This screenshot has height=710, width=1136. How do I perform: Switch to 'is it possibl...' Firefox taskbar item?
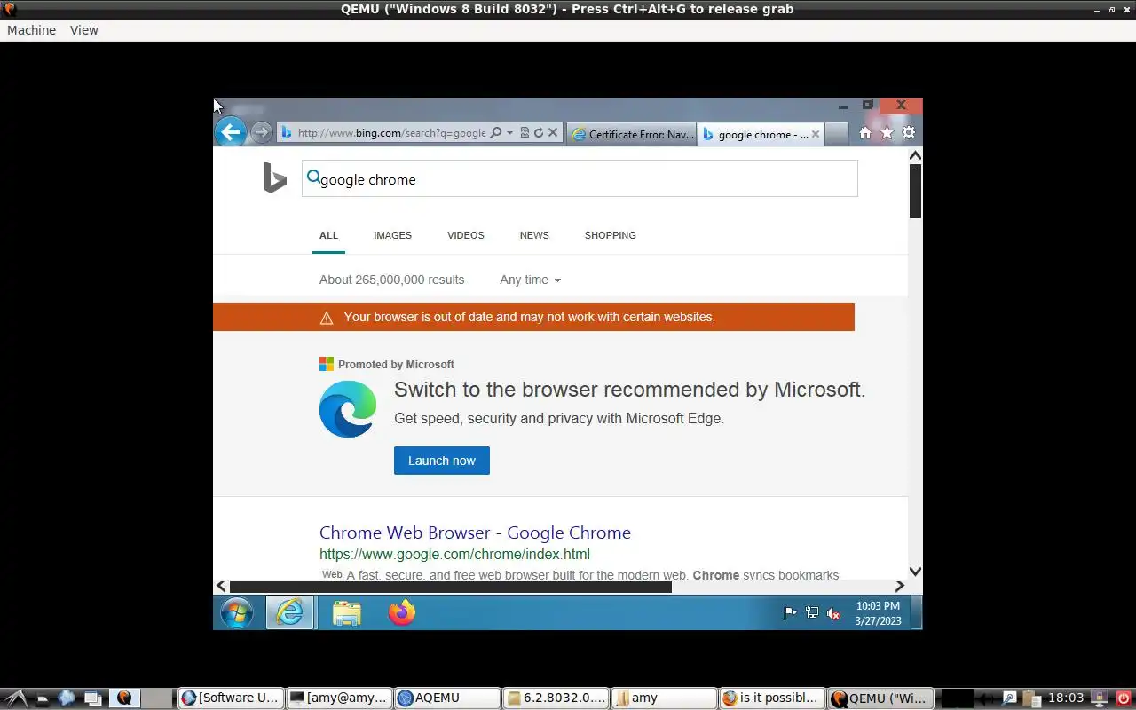[x=771, y=698]
